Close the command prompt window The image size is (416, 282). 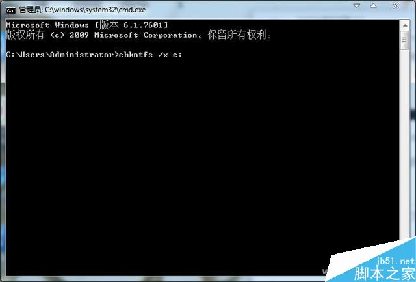coord(396,5)
